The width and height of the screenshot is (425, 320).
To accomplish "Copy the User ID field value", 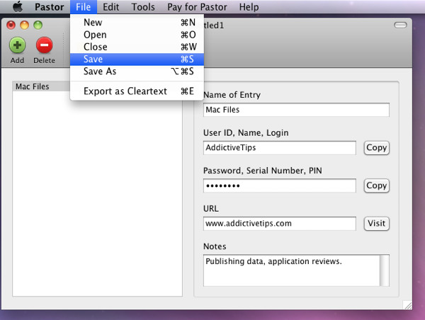I will pyautogui.click(x=377, y=148).
